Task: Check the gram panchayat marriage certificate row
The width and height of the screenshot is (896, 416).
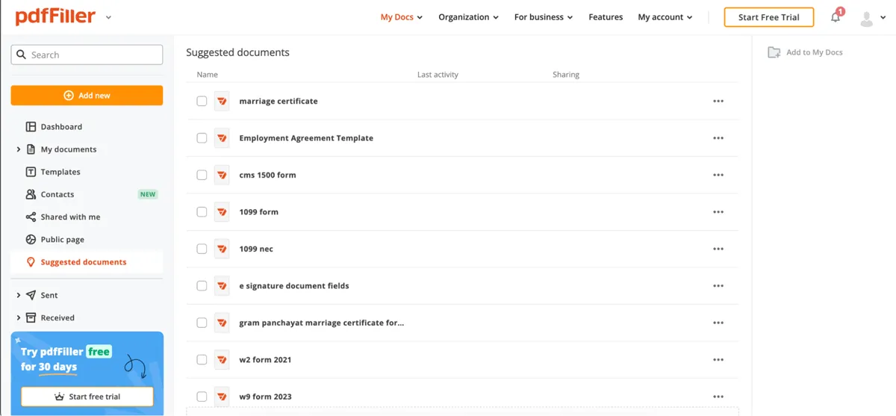Action: coord(202,323)
